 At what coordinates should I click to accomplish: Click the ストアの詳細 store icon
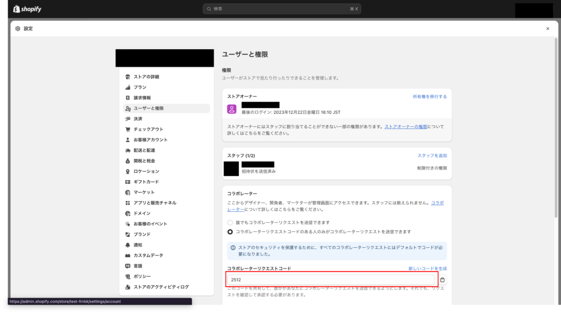point(128,77)
